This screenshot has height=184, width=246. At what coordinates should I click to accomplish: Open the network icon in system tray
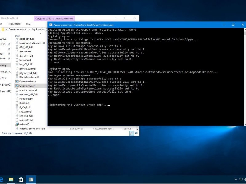(x=241, y=180)
